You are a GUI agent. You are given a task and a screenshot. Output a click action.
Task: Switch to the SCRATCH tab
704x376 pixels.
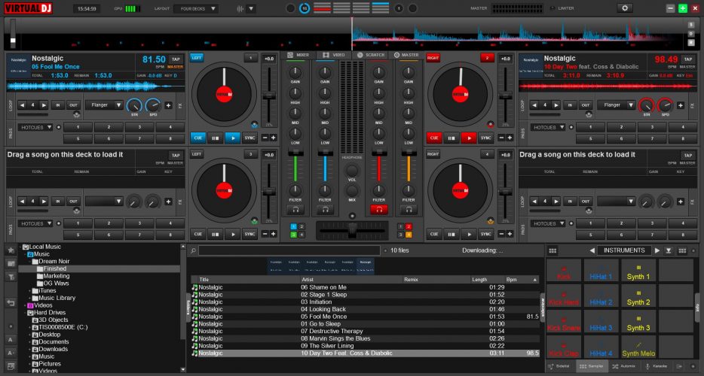tap(371, 55)
